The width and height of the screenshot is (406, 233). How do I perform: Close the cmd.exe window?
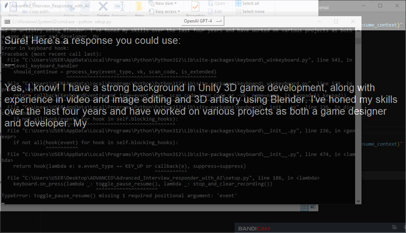353,22
